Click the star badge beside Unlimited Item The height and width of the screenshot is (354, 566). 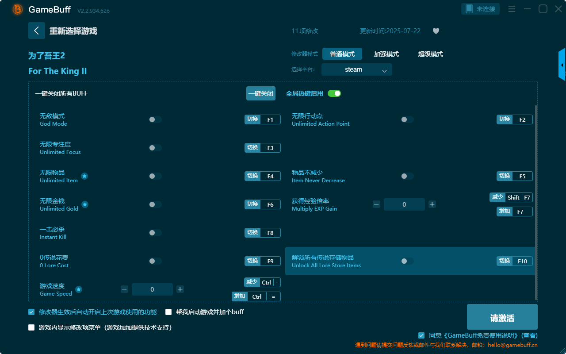point(84,176)
